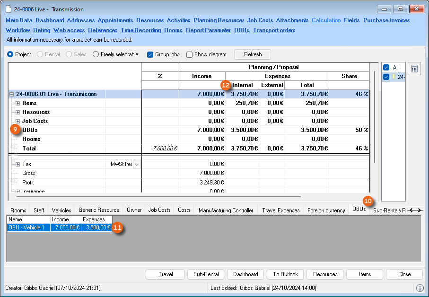The width and height of the screenshot is (429, 297).
Task: Click the tab scroll arrows icon
Action: [x=415, y=210]
